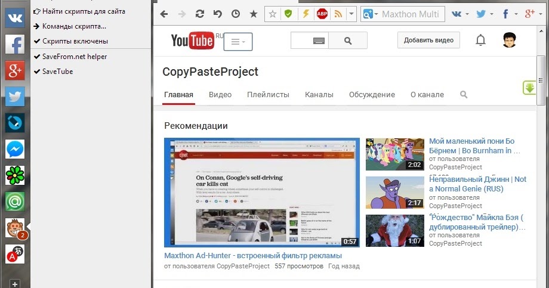Open the YouTube guide menu dropdown
Image resolution: width=549 pixels, height=288 pixels.
[x=238, y=42]
